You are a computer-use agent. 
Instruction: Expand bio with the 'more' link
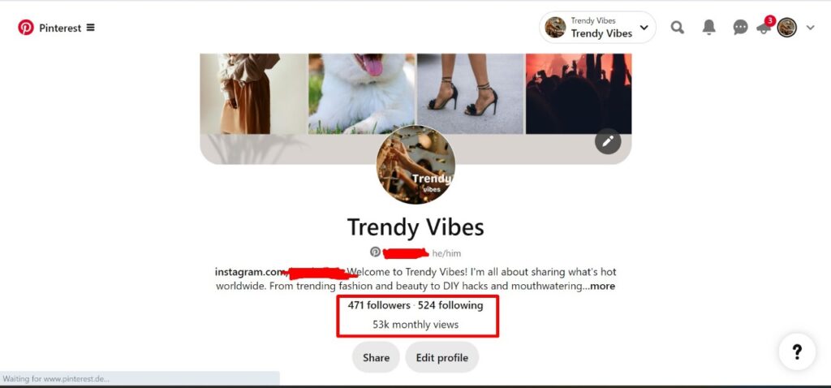603,287
